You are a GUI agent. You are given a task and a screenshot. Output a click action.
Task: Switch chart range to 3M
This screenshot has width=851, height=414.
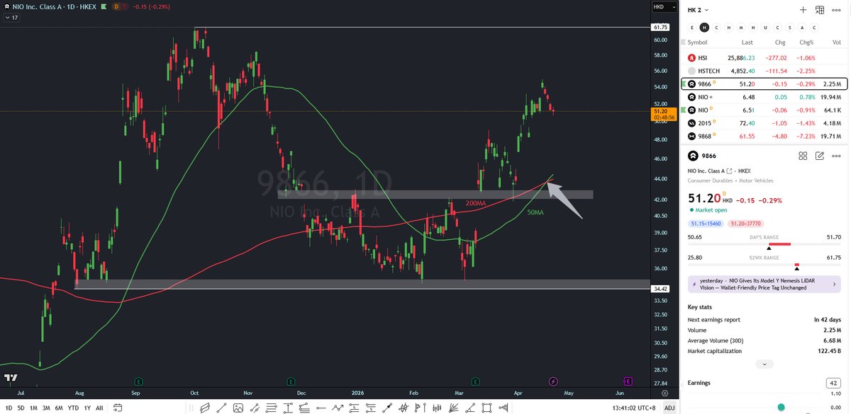coord(46,408)
